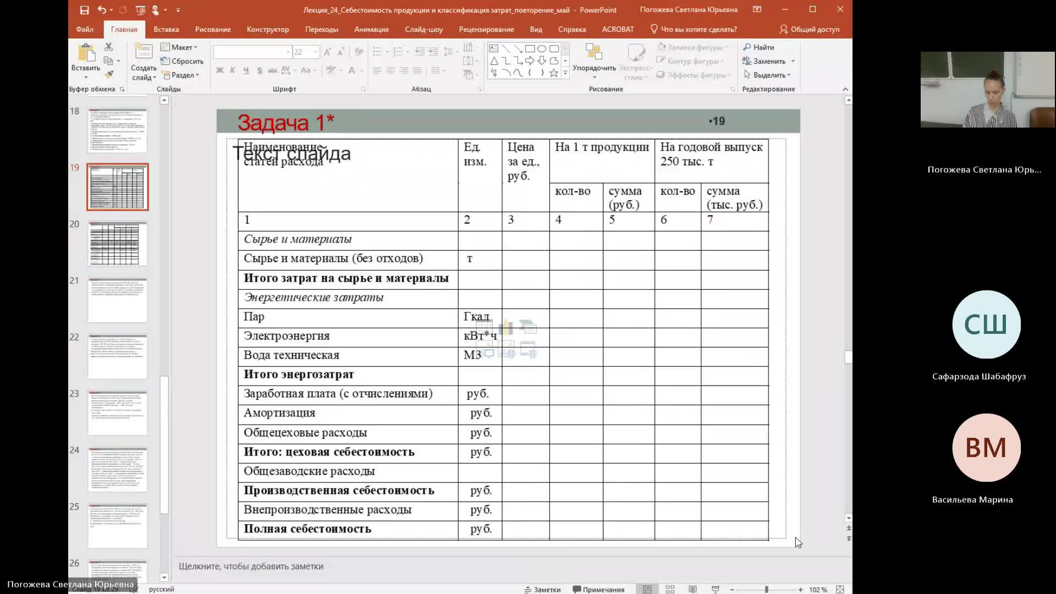This screenshot has height=594, width=1056.
Task: Start Slide Show from status bar icon
Action: click(715, 589)
